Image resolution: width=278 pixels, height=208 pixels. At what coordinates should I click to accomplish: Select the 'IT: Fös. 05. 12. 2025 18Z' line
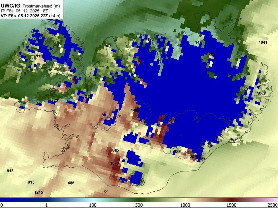[24, 11]
